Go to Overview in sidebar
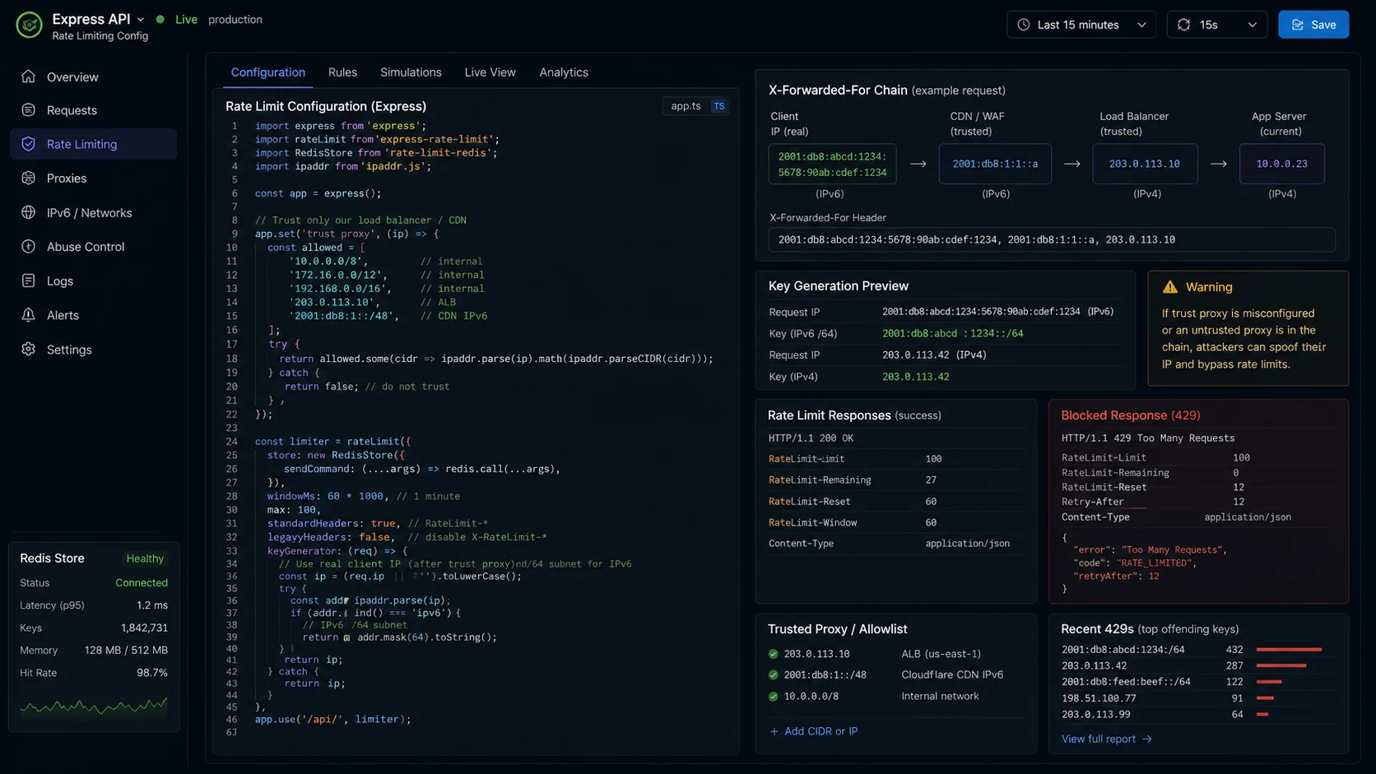Viewport: 1376px width, 774px height. pyautogui.click(x=93, y=76)
